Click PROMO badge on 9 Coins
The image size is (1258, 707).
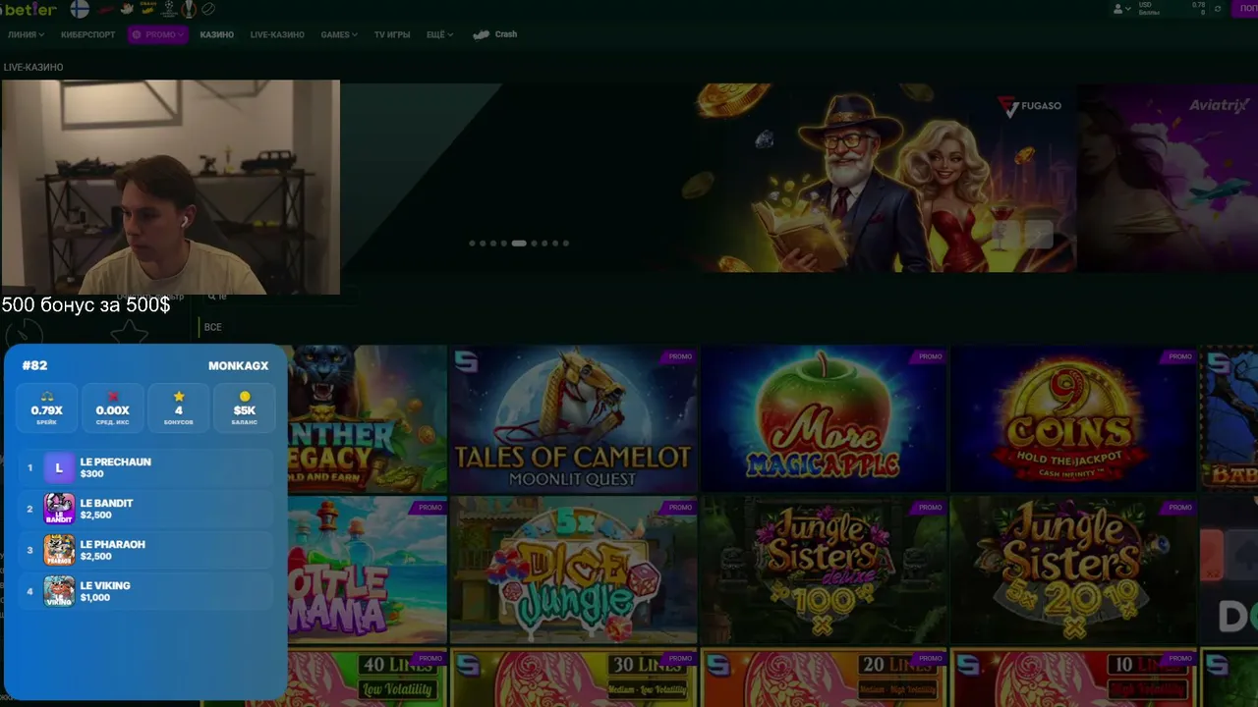[x=1180, y=356]
